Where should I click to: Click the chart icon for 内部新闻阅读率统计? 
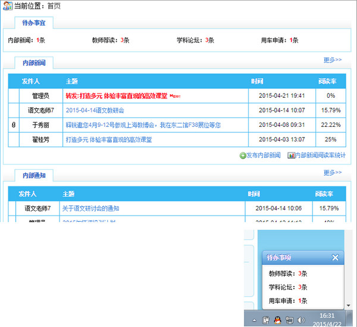291,155
